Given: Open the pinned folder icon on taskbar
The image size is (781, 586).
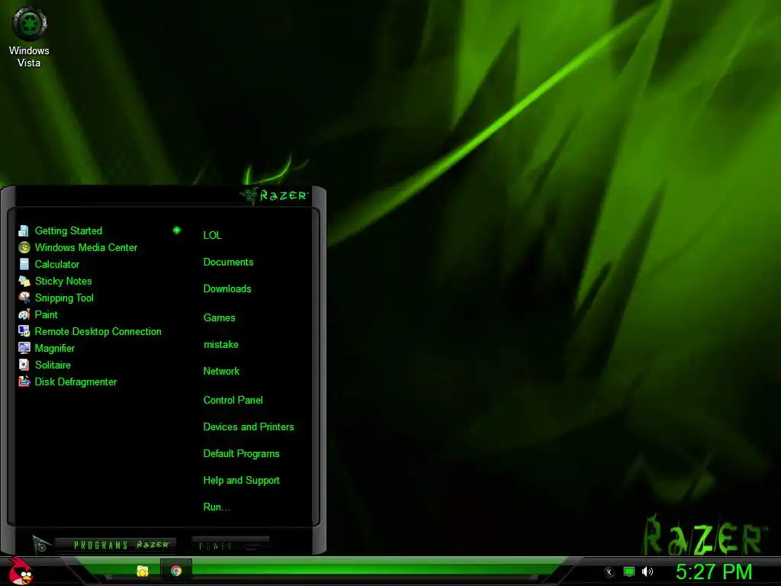Looking at the screenshot, I should pos(143,571).
